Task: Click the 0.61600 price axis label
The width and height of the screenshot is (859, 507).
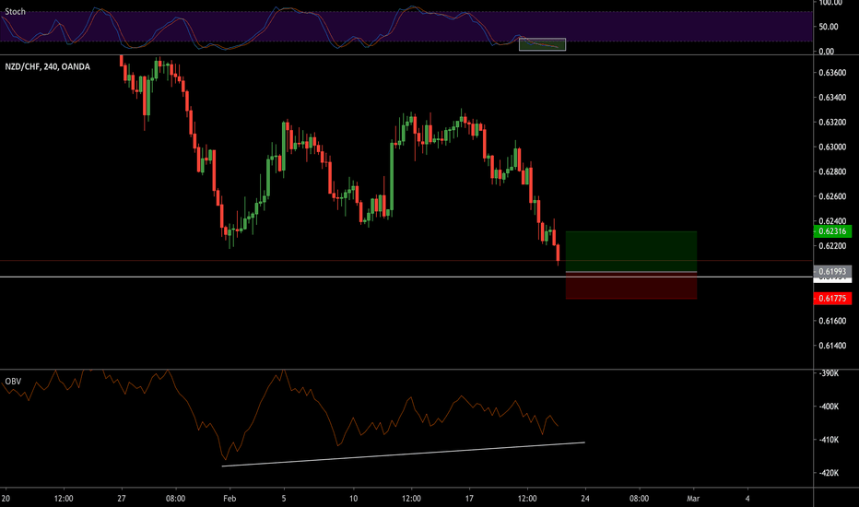Action: [x=832, y=321]
